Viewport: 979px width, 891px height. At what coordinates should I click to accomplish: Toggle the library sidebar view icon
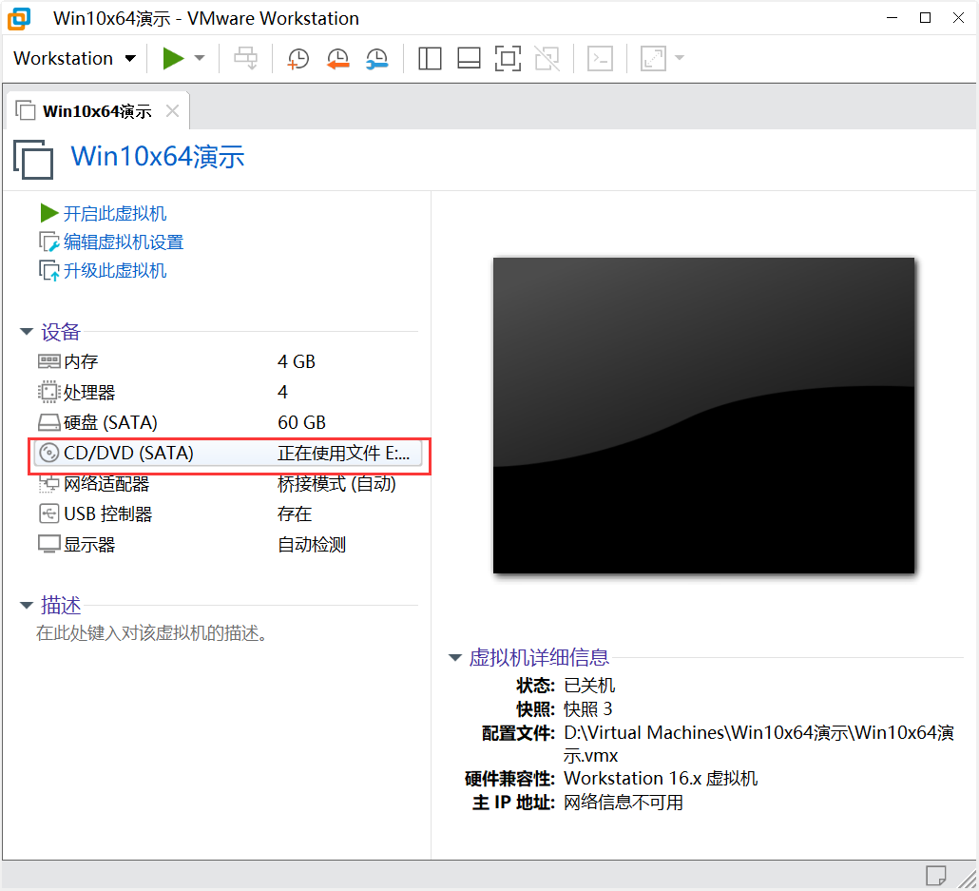click(430, 59)
